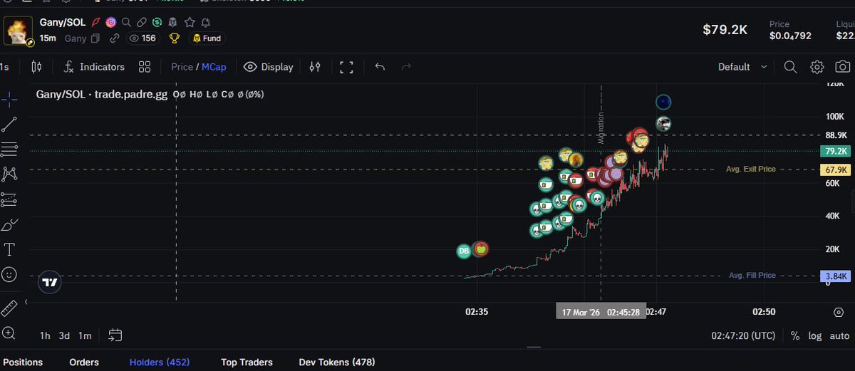Open the Top Traders tab

click(x=247, y=362)
